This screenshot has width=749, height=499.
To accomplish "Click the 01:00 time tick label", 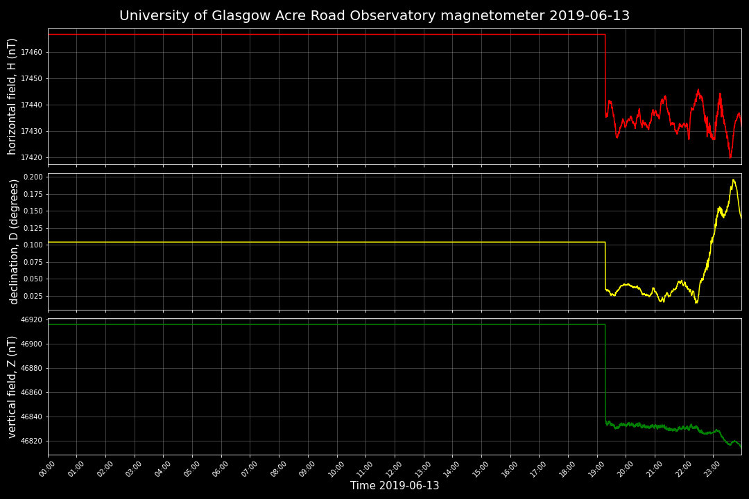I will 75,469.
